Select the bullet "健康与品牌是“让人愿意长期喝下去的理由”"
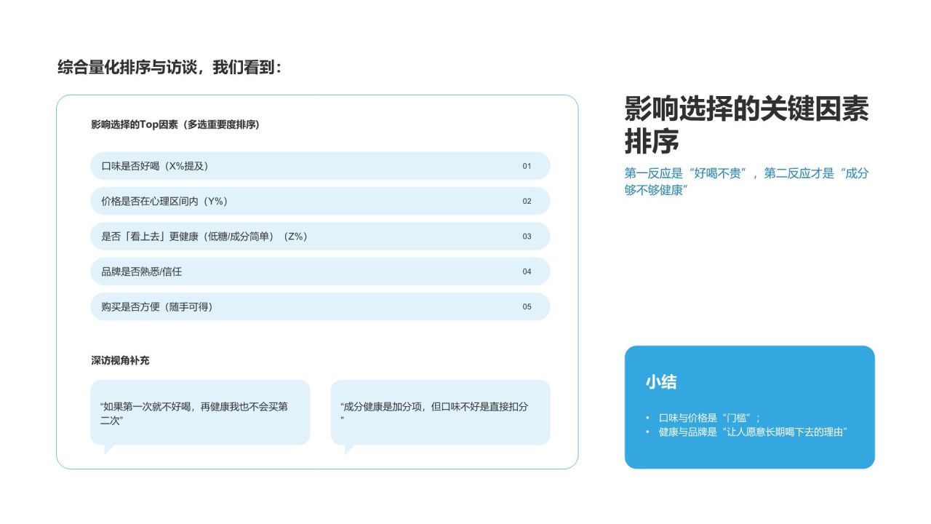931x524 pixels. (754, 432)
